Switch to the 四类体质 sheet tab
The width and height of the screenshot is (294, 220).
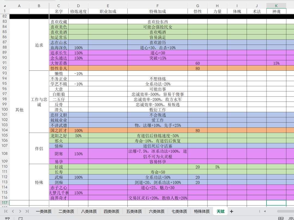[111, 211]
